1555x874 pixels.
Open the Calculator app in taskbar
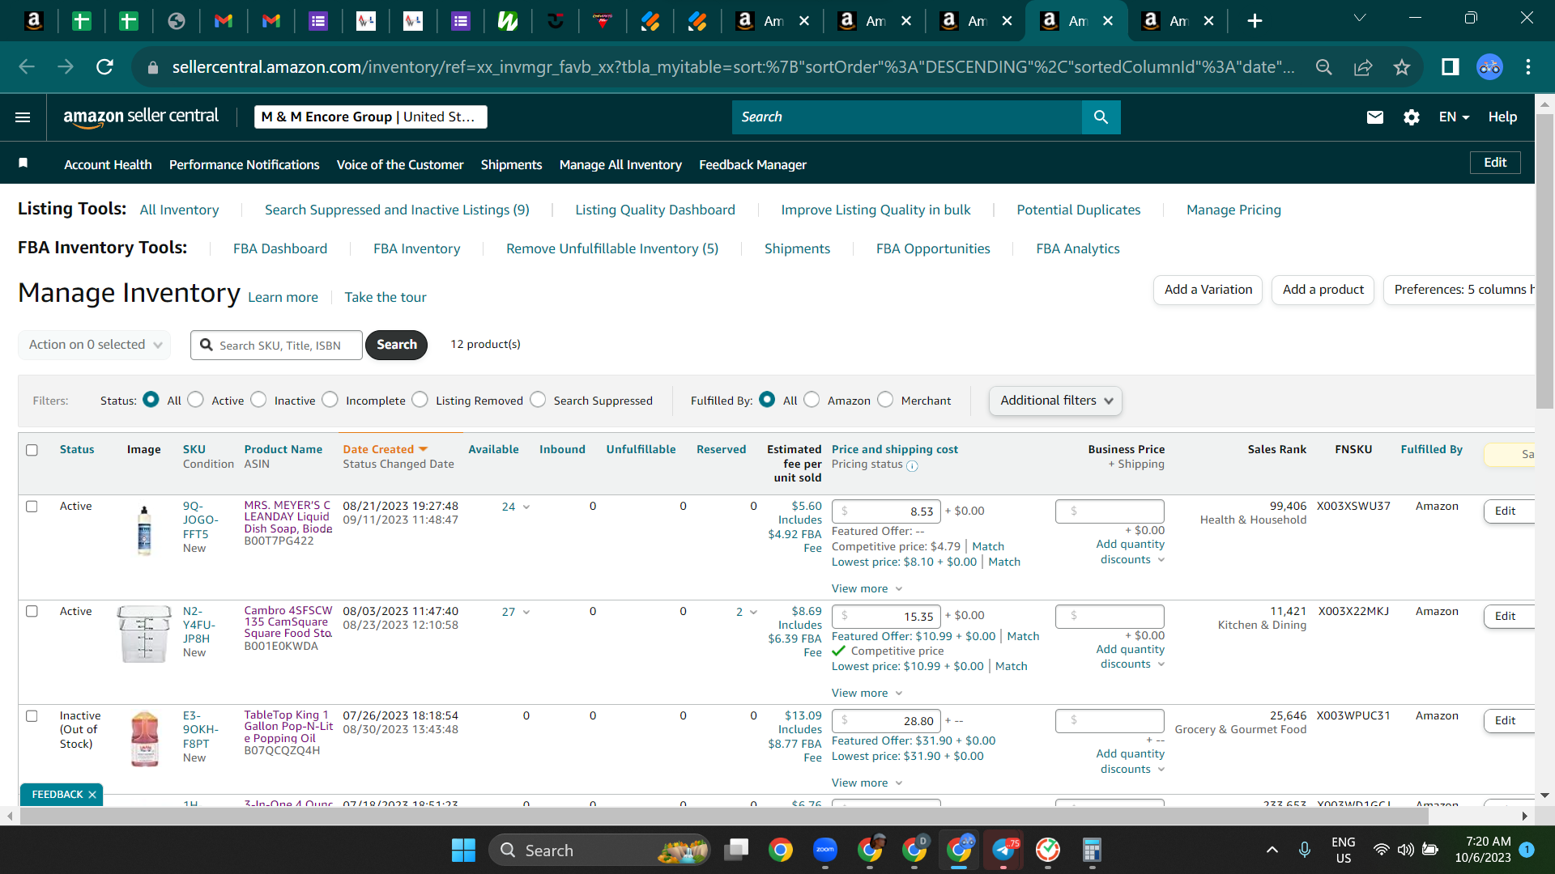1092,850
